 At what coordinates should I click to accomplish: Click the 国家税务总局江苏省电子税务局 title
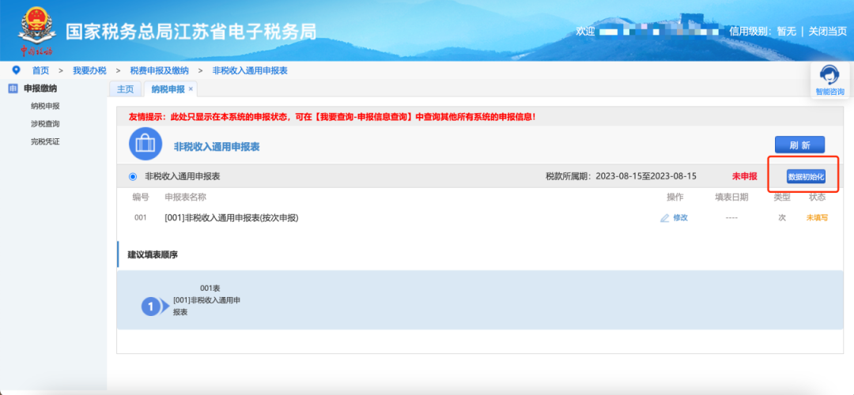point(191,32)
